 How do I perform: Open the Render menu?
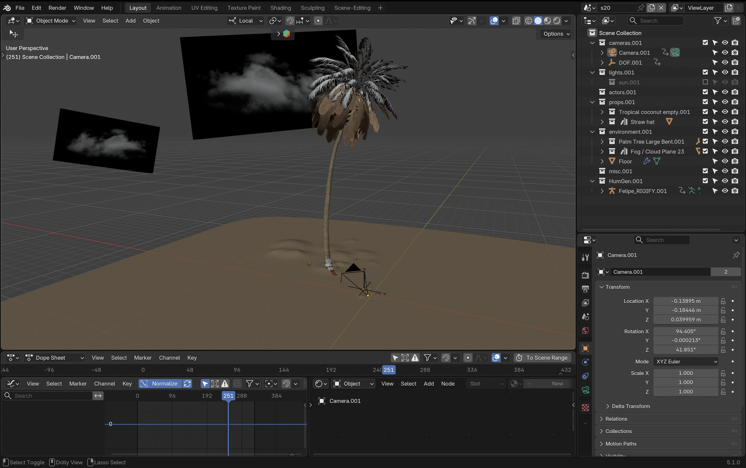(x=57, y=8)
